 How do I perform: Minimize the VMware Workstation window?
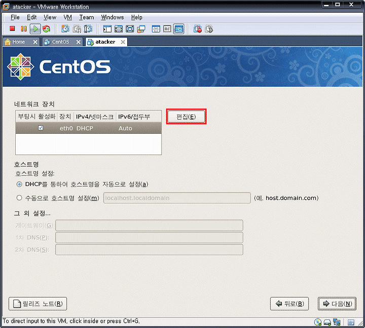(x=326, y=5)
